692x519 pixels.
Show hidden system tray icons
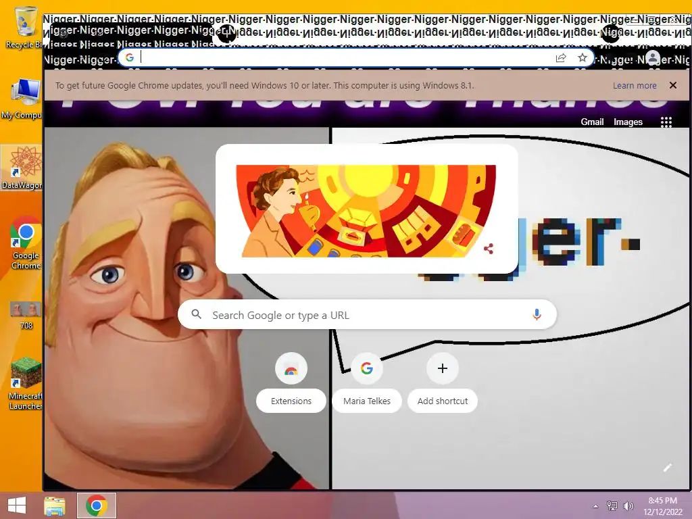click(595, 506)
